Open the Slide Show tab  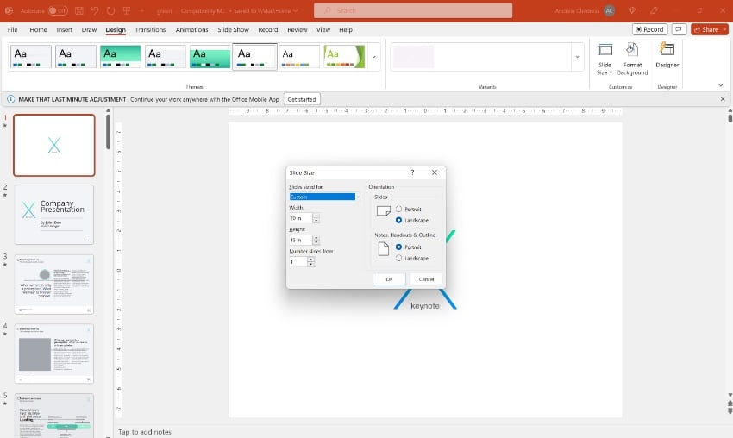[234, 29]
